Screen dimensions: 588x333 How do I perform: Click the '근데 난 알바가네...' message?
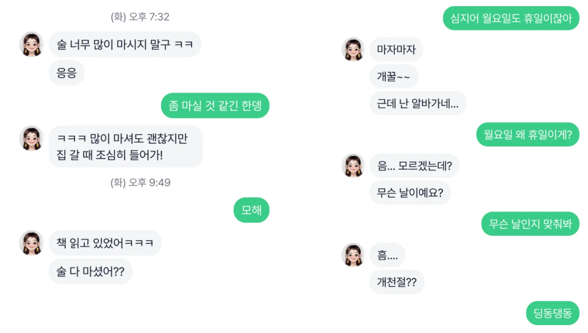coord(417,103)
